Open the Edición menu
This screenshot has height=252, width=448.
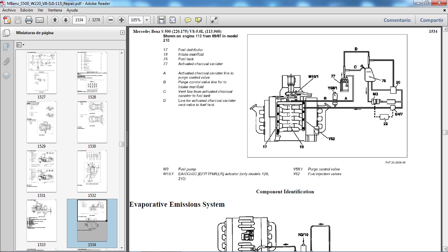[27, 10]
